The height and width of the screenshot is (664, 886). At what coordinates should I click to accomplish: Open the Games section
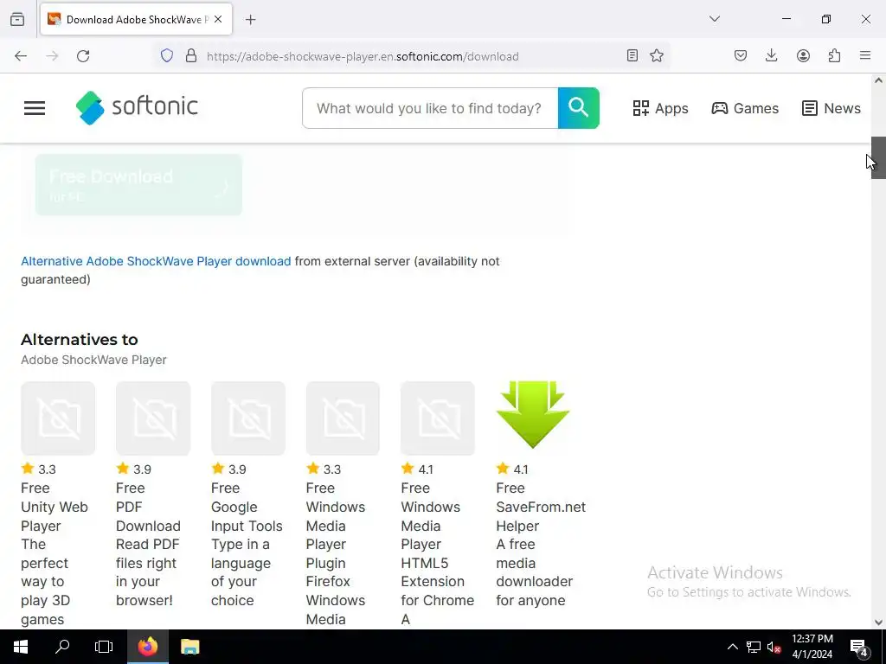point(745,108)
